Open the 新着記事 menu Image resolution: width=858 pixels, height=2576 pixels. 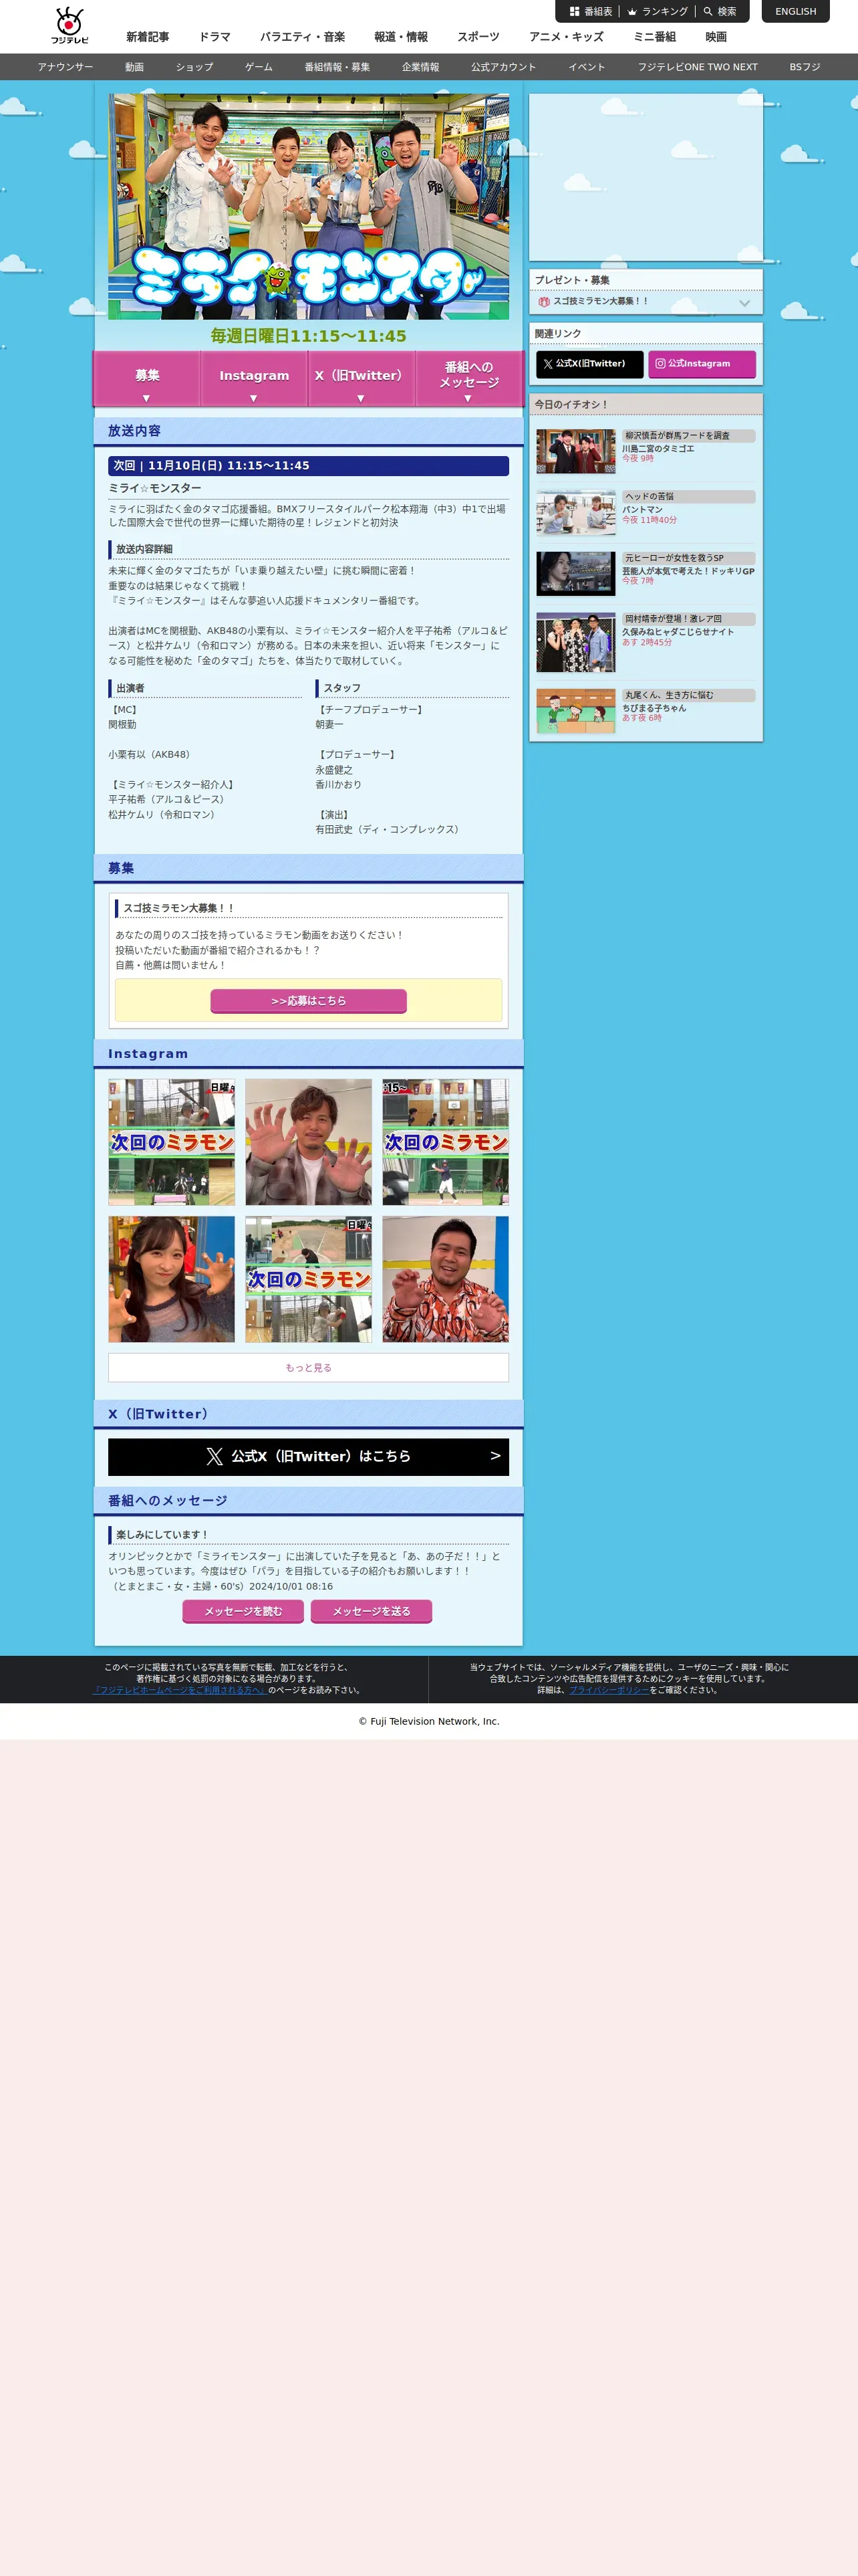148,37
